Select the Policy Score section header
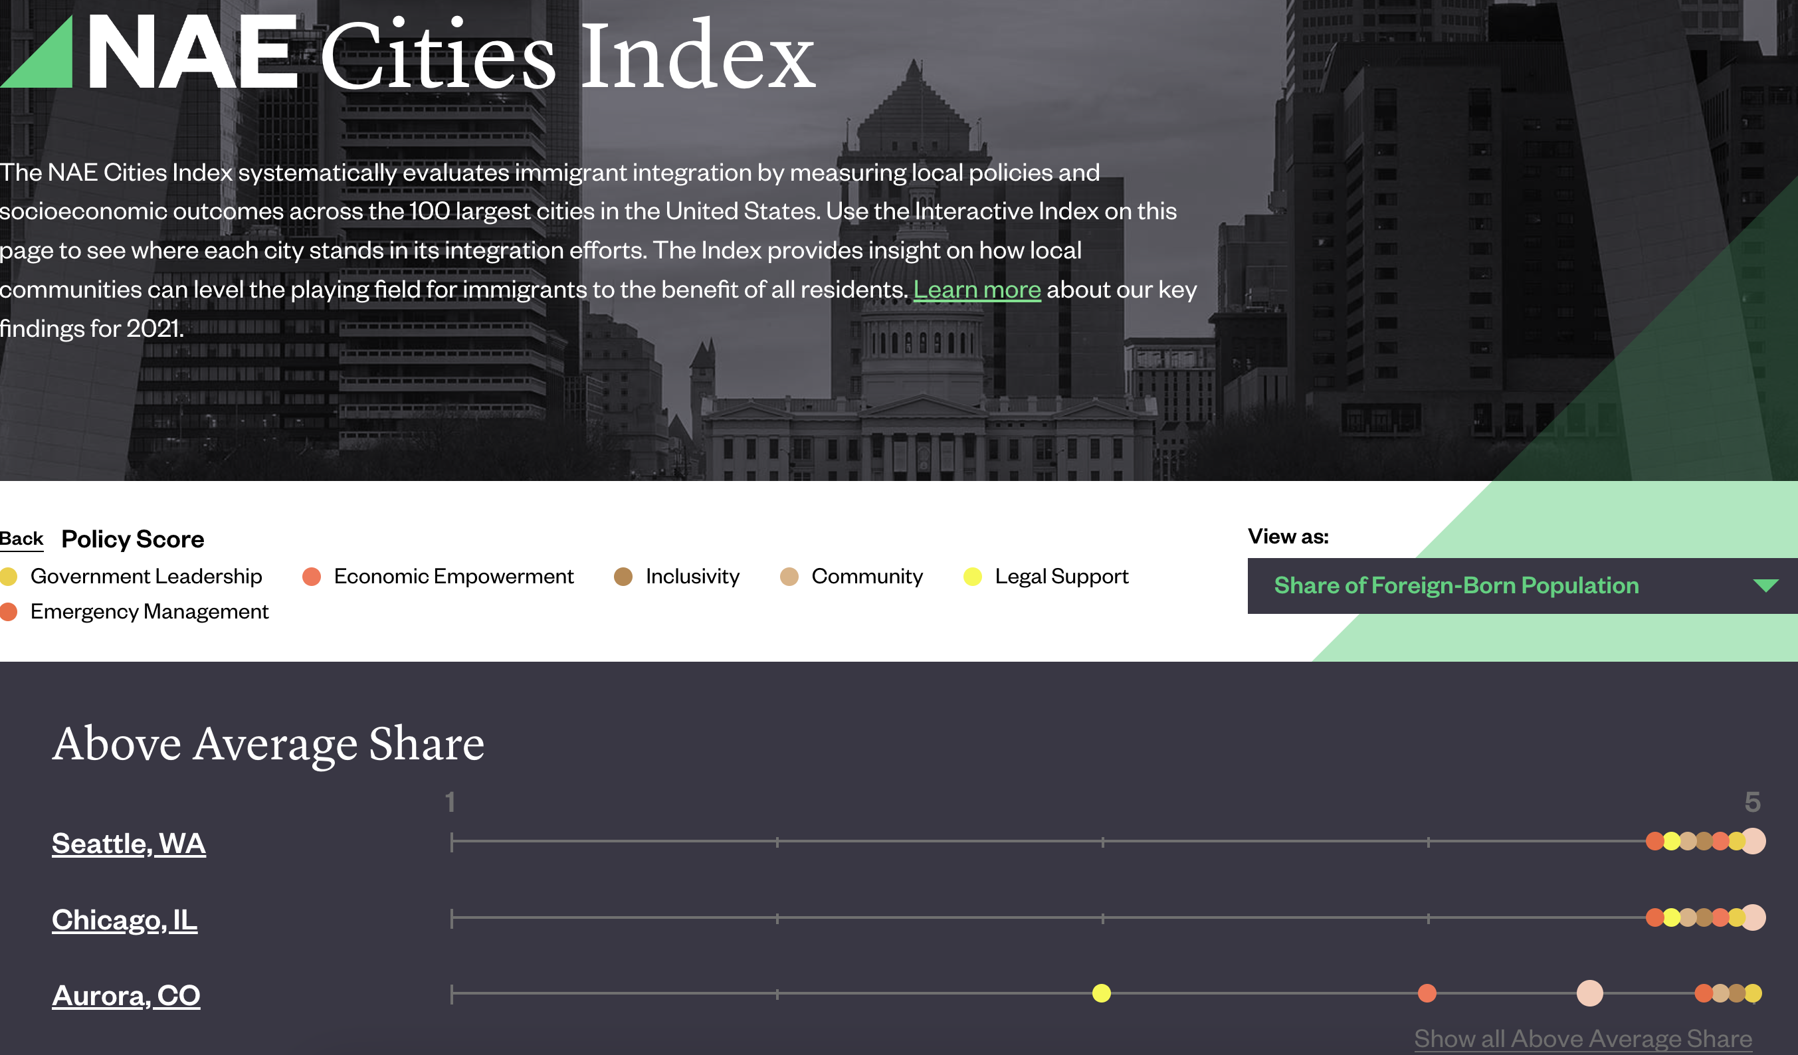The image size is (1798, 1055). point(132,539)
